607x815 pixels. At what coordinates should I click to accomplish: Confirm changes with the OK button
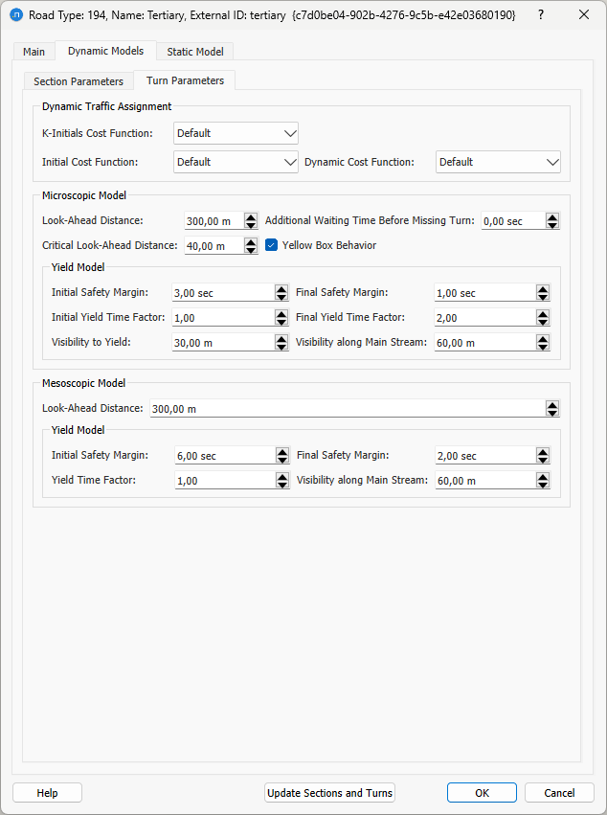[x=482, y=792]
